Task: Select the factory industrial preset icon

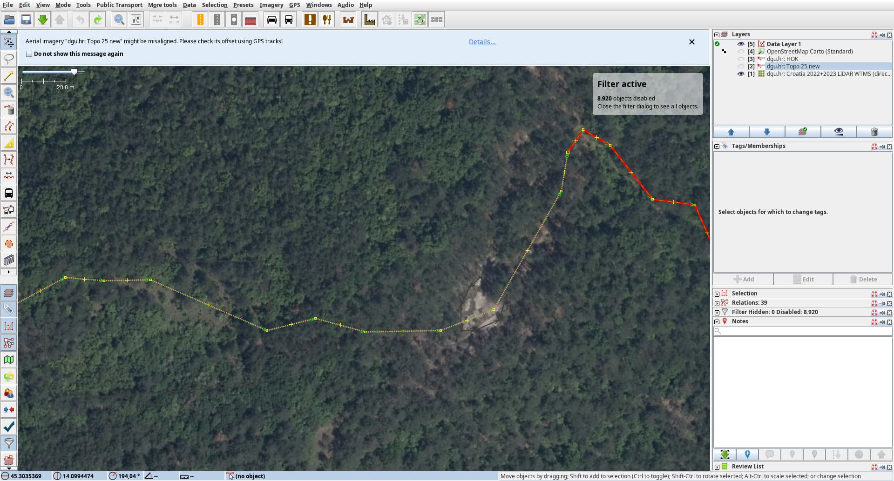Action: [370, 20]
